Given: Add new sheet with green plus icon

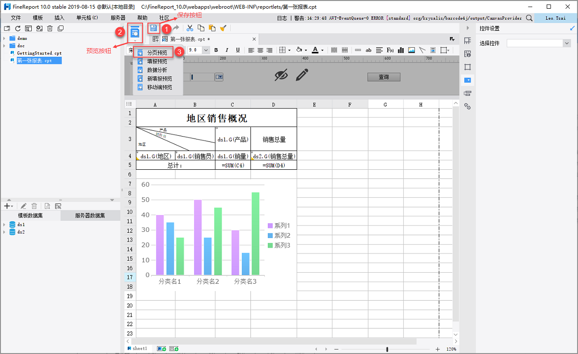Looking at the screenshot, I should [x=162, y=348].
